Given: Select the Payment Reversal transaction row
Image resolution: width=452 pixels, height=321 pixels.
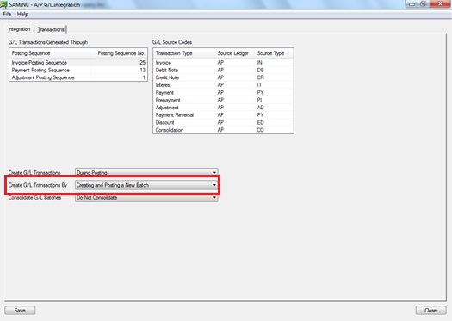Looking at the screenshot, I should tap(223, 115).
